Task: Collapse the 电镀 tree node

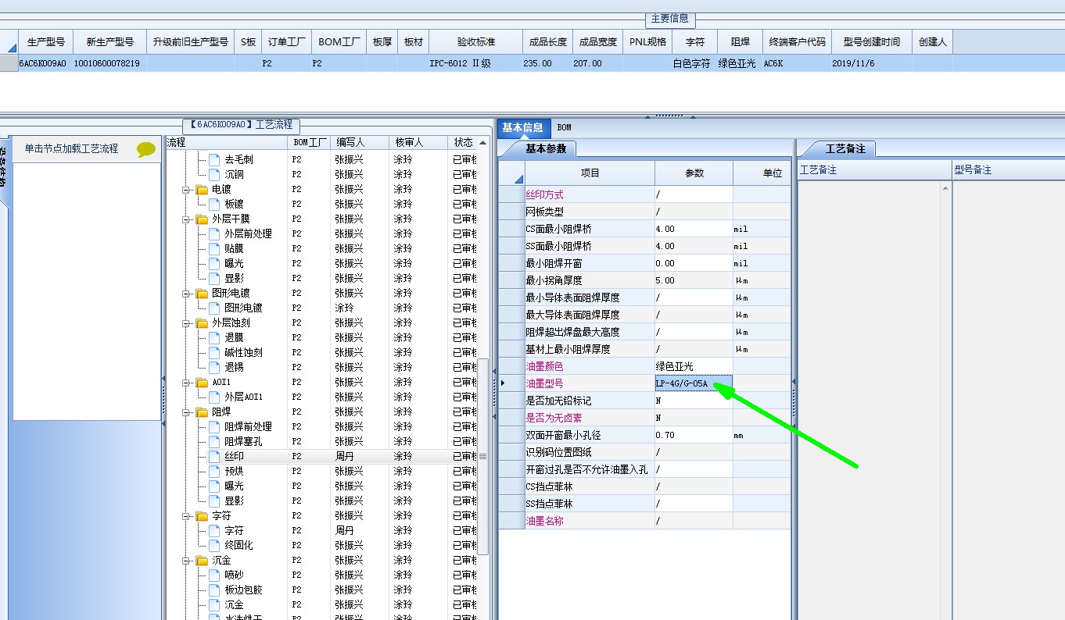Action: coord(188,190)
